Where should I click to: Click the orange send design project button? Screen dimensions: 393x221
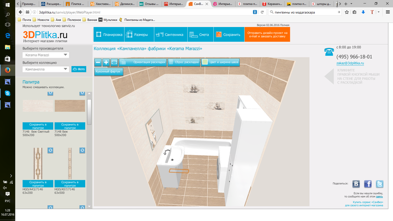click(267, 35)
